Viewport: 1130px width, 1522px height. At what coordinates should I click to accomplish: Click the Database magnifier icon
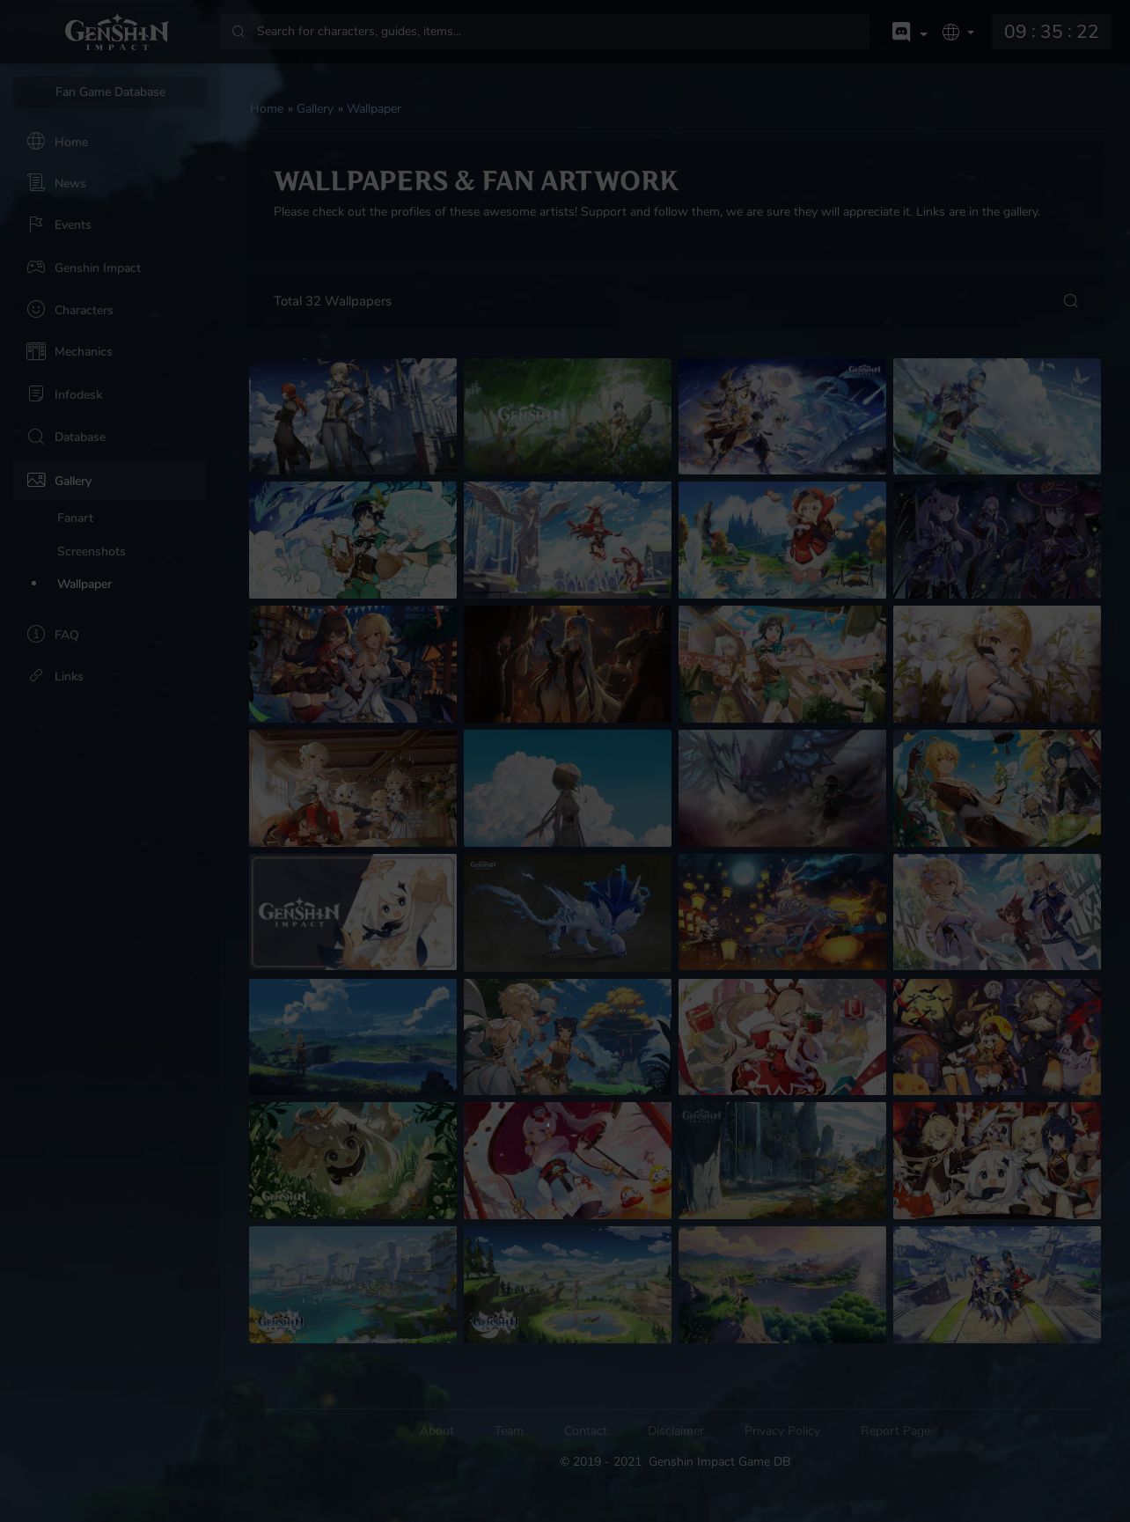36,437
